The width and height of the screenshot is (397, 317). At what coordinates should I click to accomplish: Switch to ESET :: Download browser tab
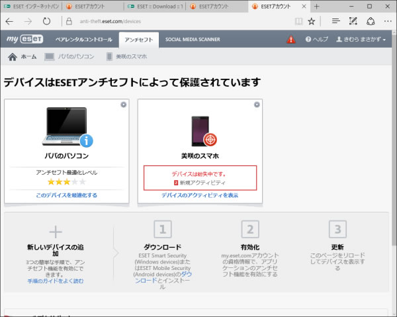(155, 7)
